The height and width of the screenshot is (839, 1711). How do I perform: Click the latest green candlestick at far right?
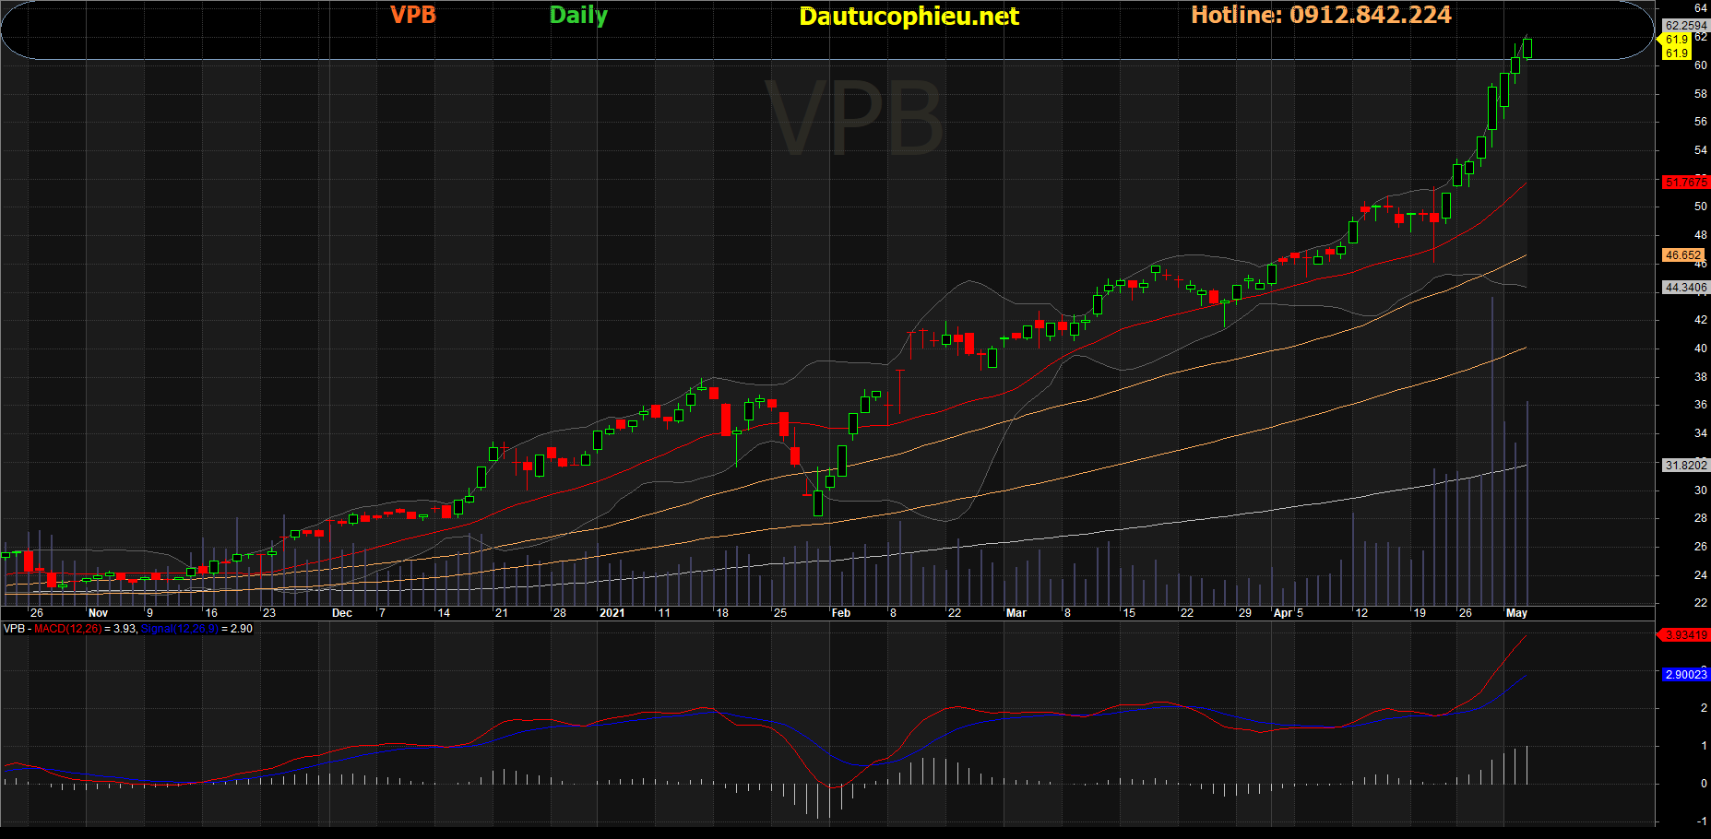click(1528, 48)
